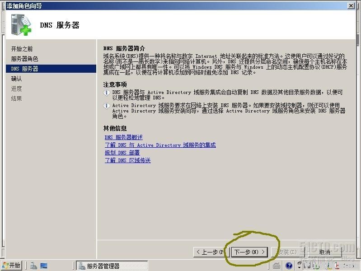361x271 pixels.
Task: Click the DNS 服务器简介 heading text
Action: pos(124,48)
